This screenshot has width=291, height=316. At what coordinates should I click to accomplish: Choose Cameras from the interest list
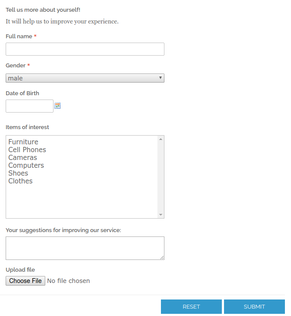tap(23, 158)
